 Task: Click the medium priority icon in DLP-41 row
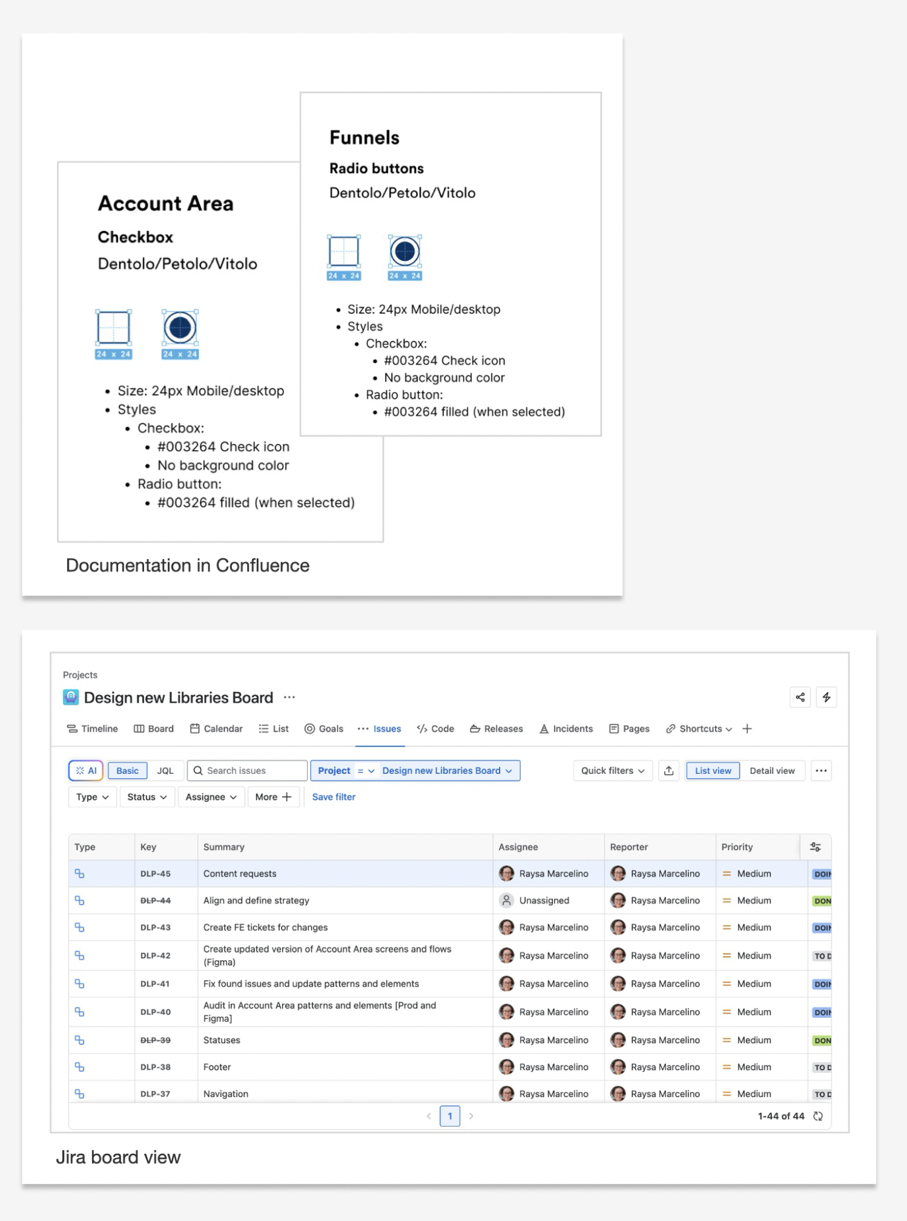click(x=727, y=984)
